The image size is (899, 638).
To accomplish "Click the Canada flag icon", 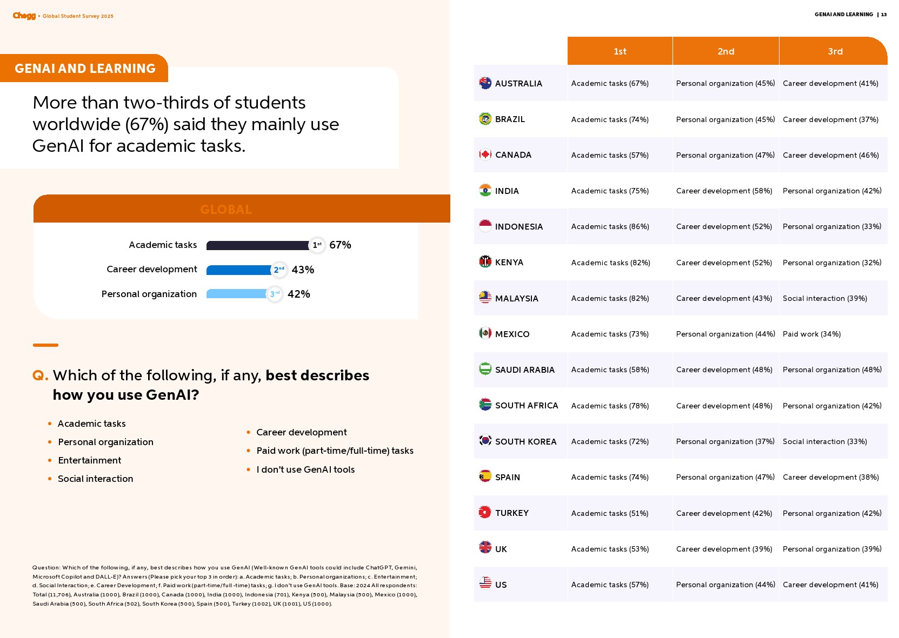I will click(485, 155).
